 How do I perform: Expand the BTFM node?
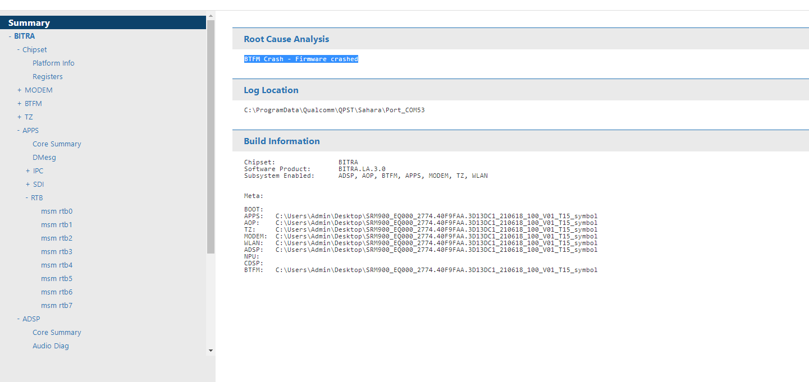[x=19, y=103]
